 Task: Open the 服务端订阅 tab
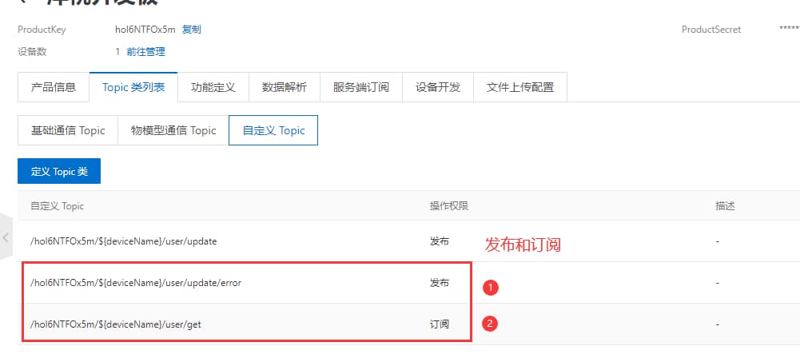click(x=360, y=87)
